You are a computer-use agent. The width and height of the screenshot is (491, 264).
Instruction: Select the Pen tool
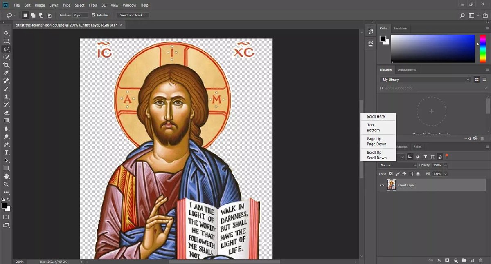coord(6,144)
